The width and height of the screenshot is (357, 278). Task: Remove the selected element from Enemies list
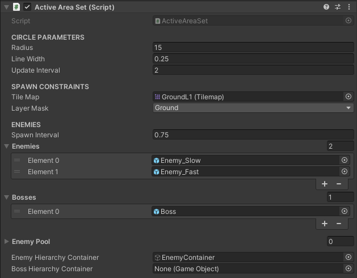click(339, 184)
